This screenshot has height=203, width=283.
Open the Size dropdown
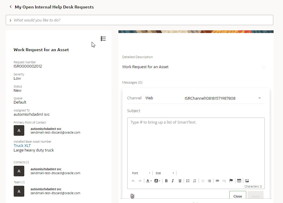[x=165, y=173]
